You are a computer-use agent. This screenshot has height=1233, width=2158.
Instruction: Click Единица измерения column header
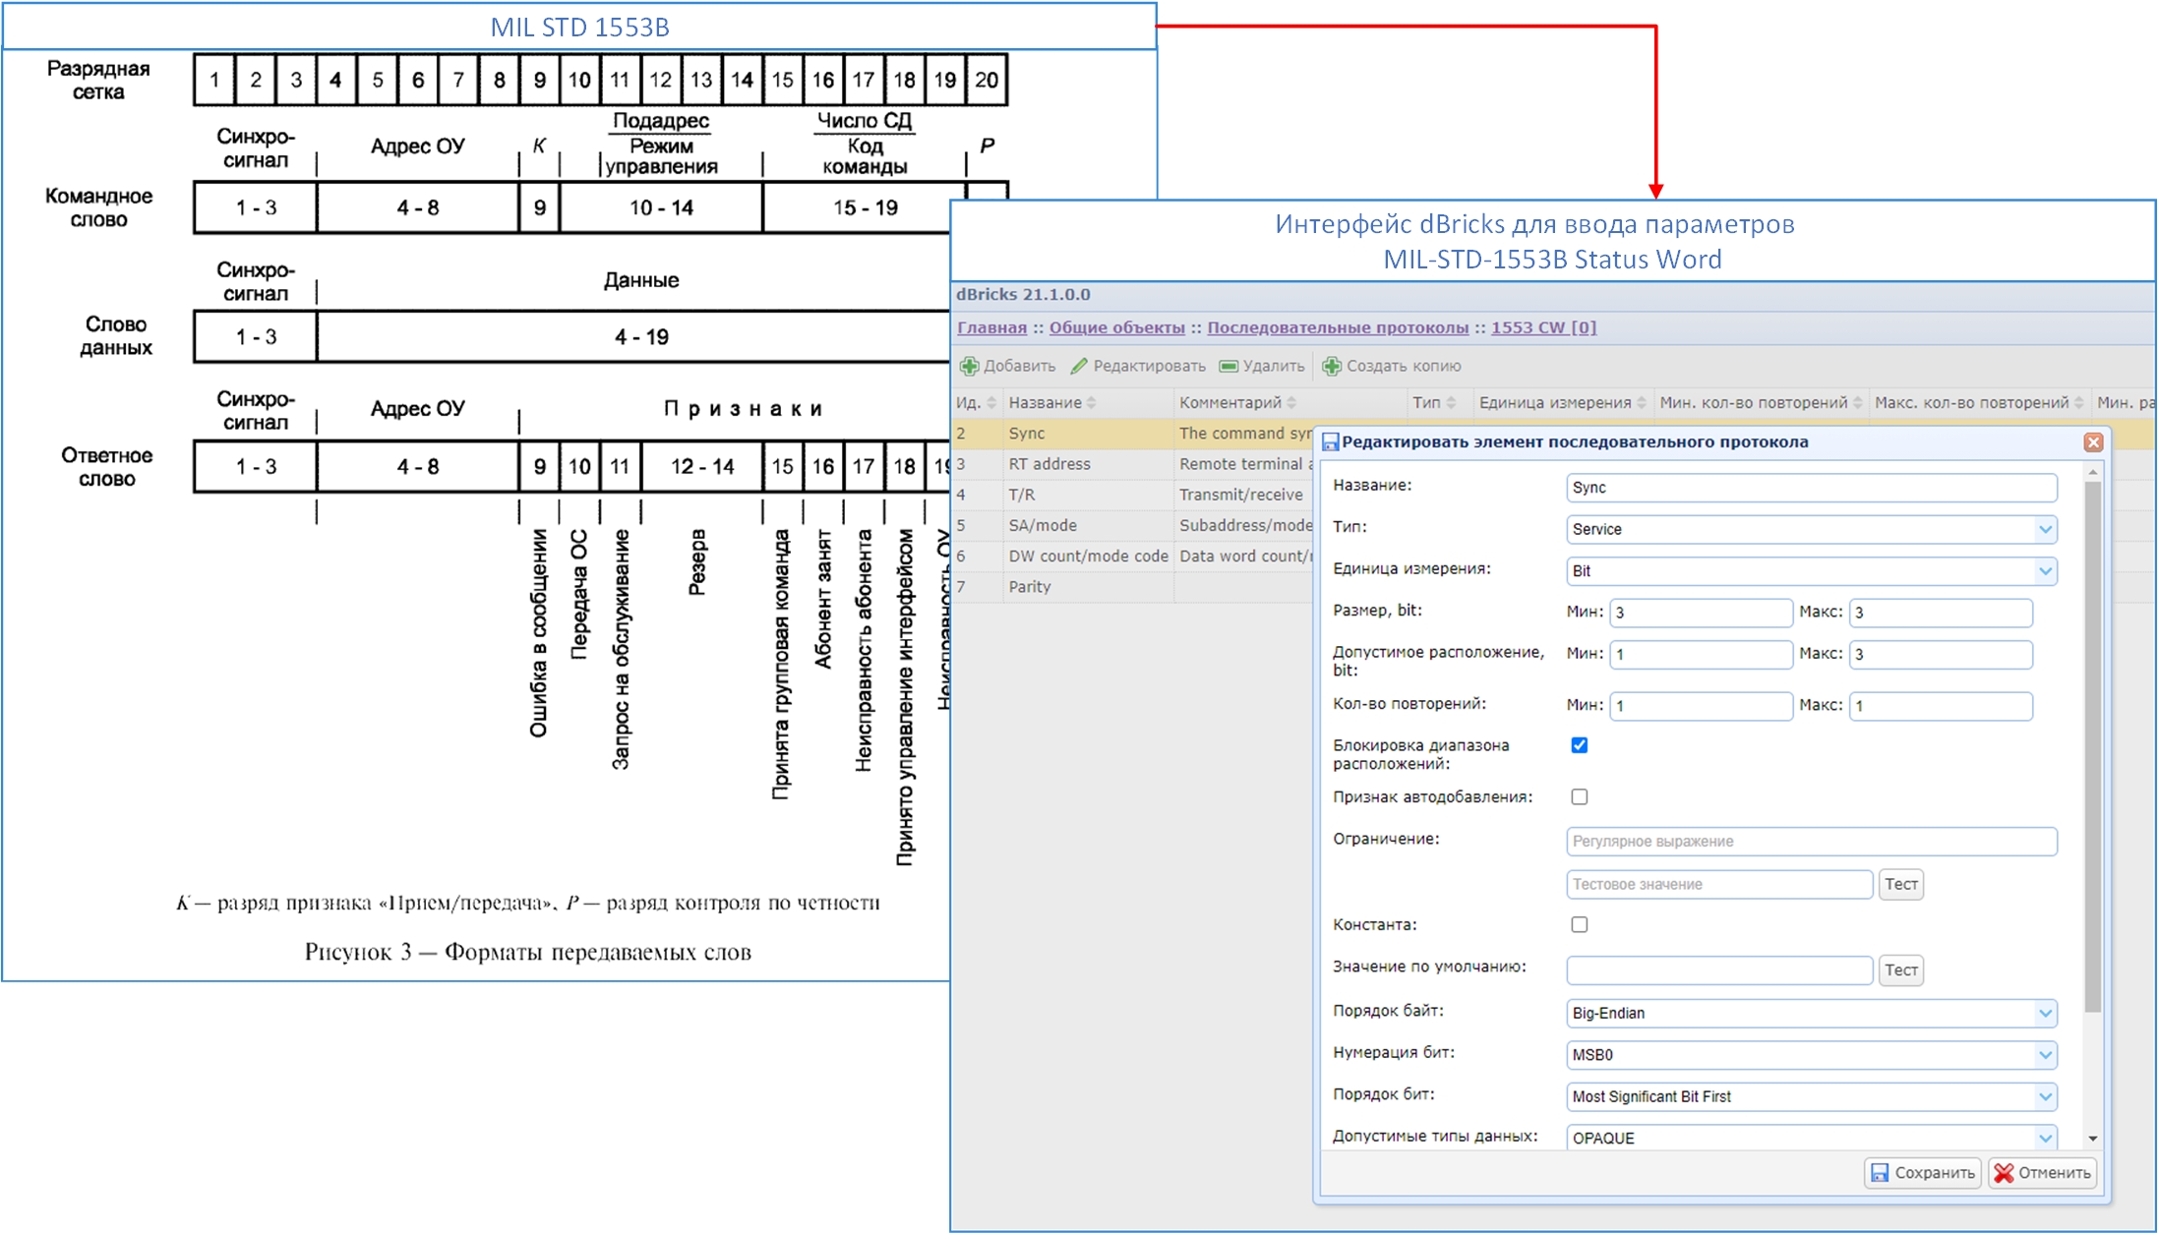1563,403
